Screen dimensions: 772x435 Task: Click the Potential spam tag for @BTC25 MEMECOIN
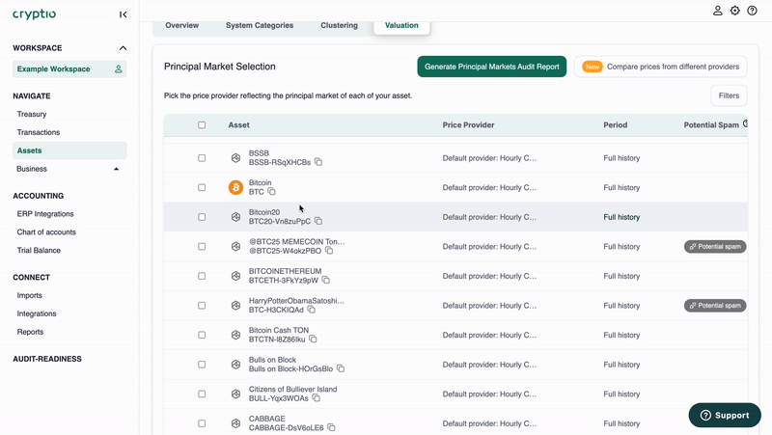point(715,247)
